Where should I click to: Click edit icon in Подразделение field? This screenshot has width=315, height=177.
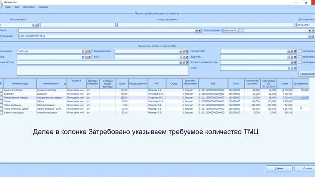click(184, 51)
